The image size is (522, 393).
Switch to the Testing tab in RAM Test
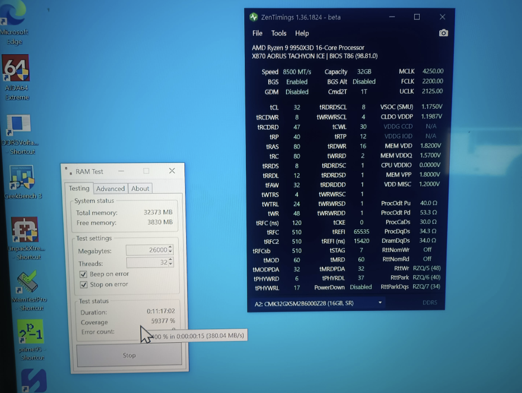79,188
